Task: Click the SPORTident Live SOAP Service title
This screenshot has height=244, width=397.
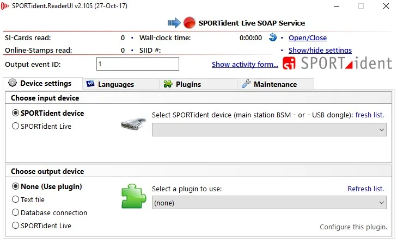Action: coord(252,23)
